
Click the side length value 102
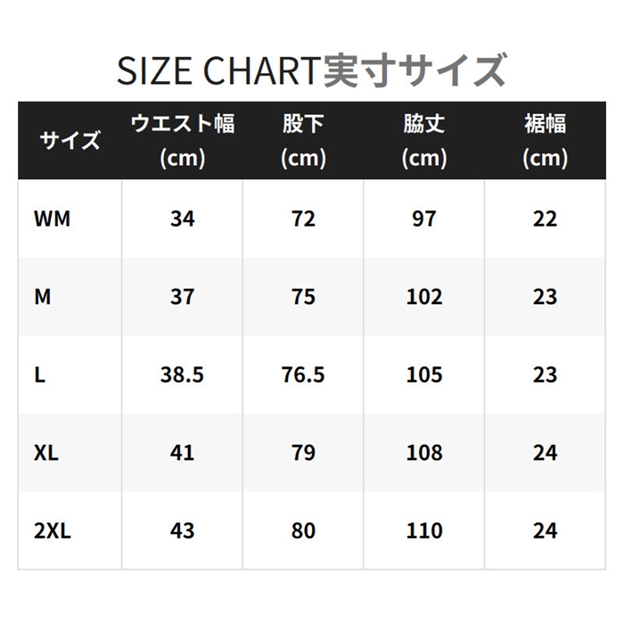(x=423, y=297)
